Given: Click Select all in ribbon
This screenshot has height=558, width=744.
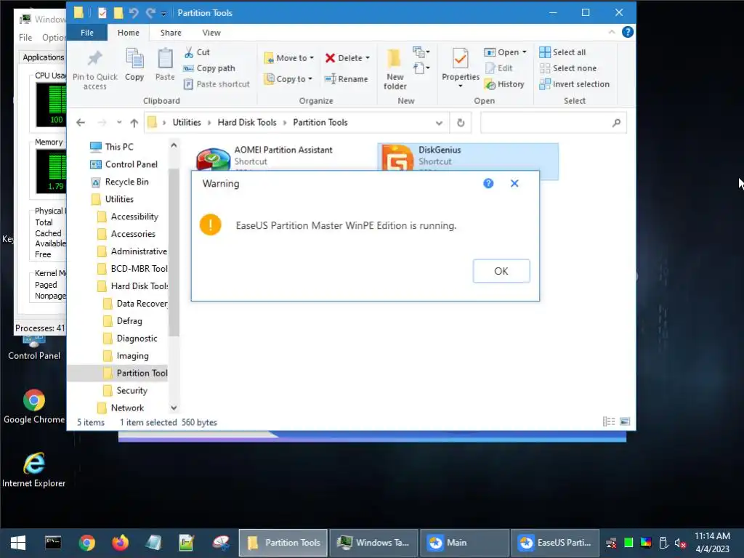Looking at the screenshot, I should [x=563, y=52].
